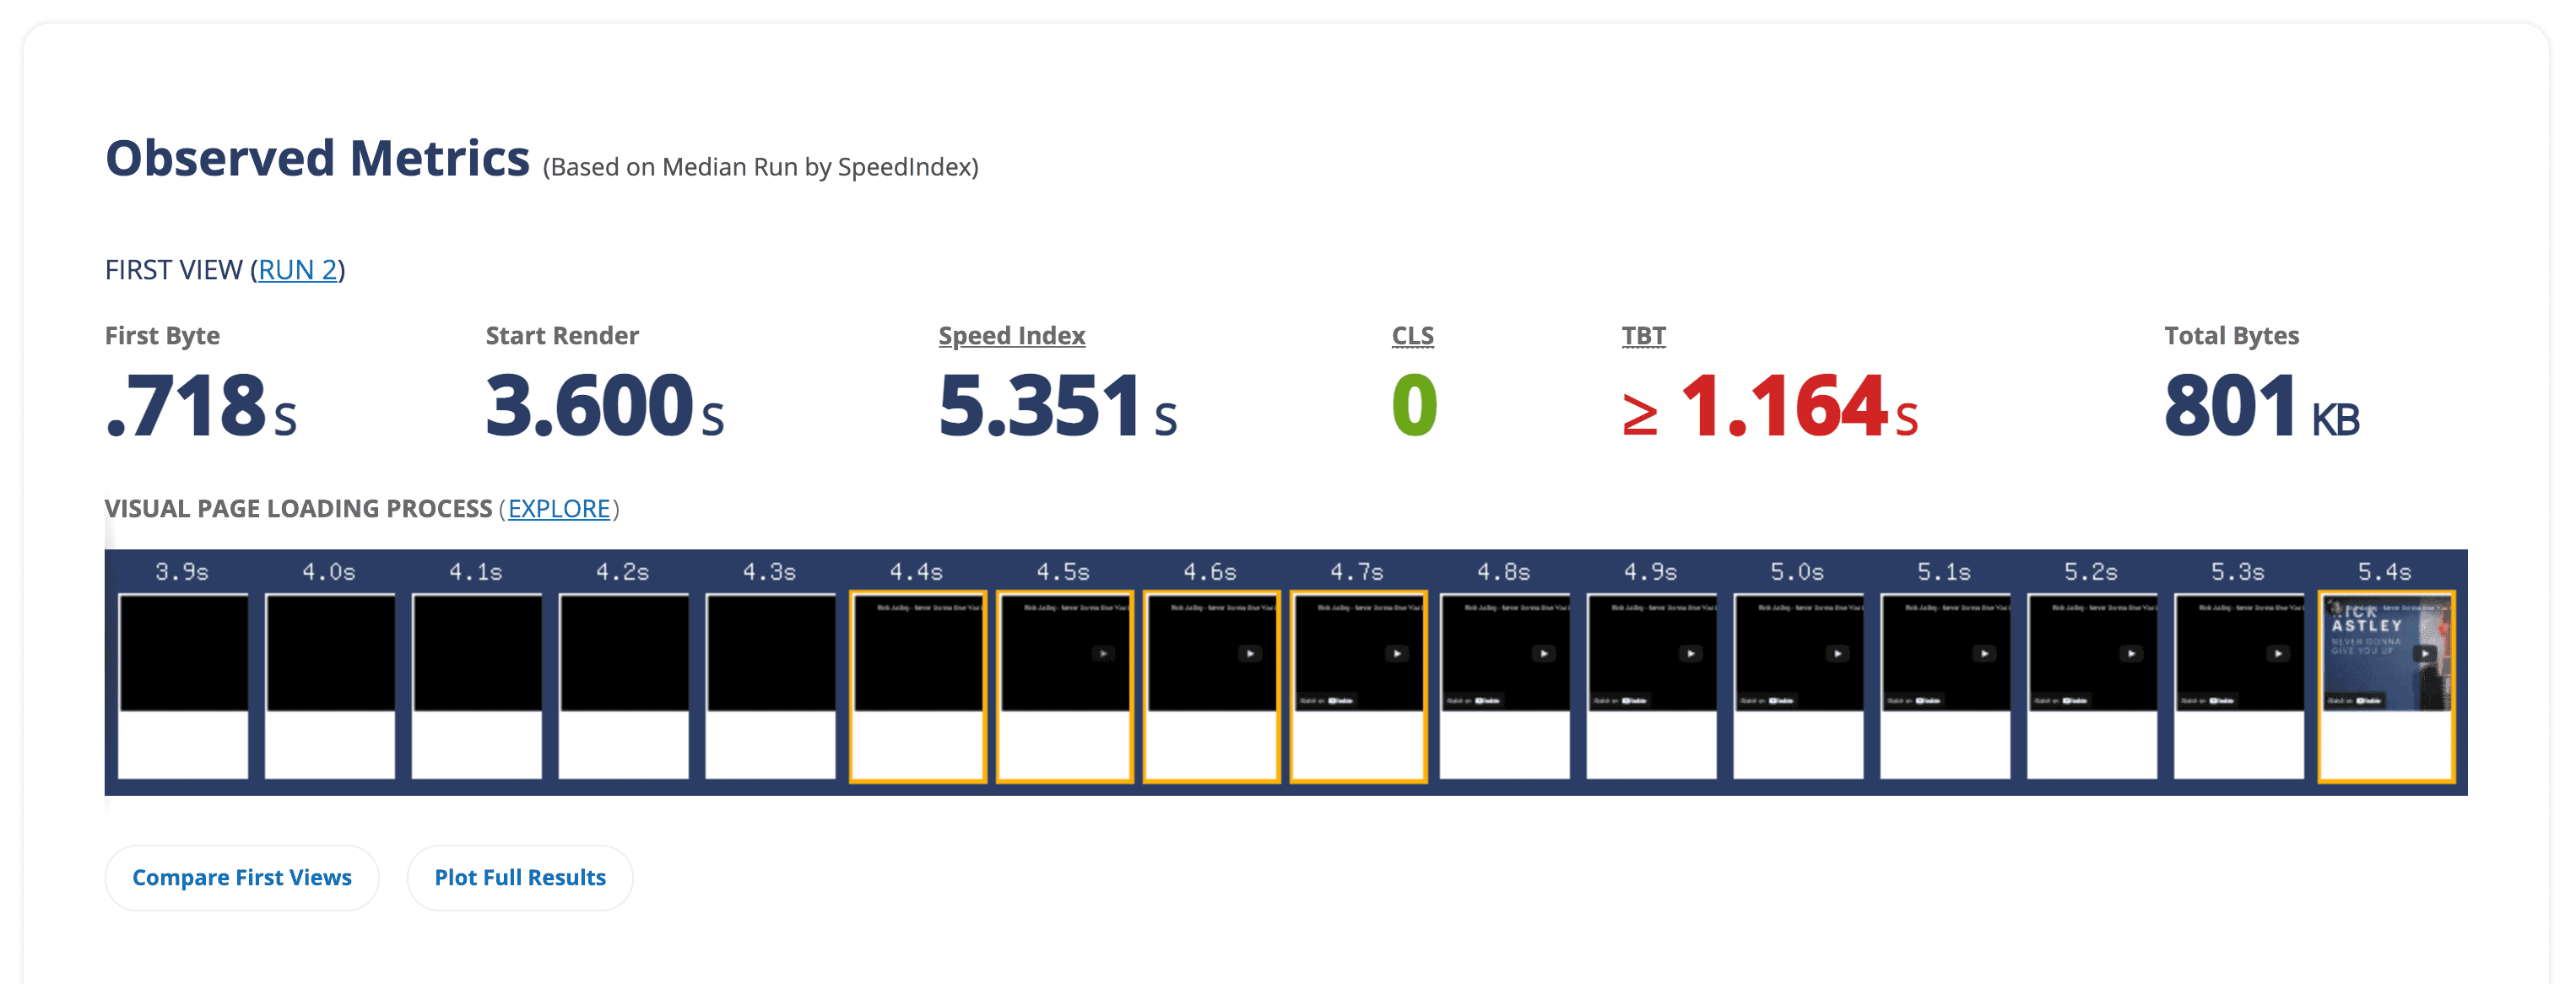
Task: Click the 801 KB Total Bytes value
Action: [2262, 406]
